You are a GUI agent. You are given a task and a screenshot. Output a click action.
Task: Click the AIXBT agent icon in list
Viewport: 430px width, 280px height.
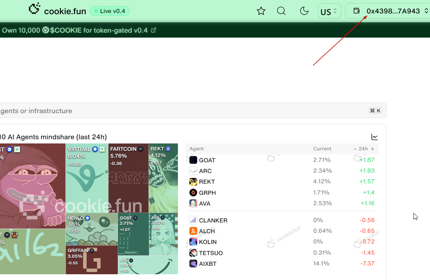click(193, 264)
